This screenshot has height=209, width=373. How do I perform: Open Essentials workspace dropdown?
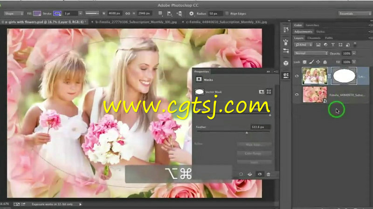355,13
